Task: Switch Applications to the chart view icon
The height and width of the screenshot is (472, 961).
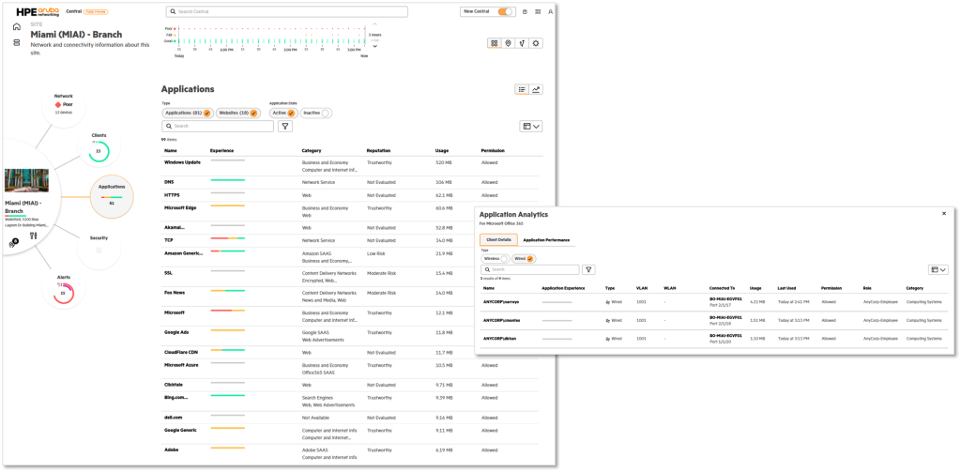Action: (536, 89)
